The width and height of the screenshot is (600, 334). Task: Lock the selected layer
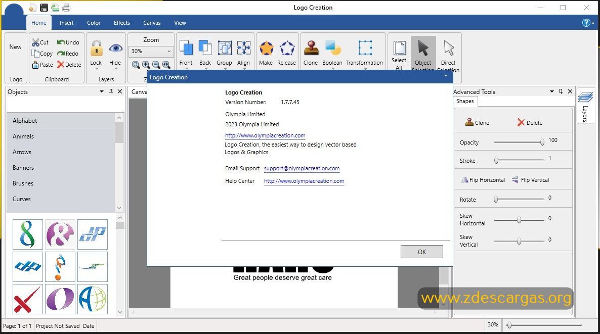click(96, 54)
